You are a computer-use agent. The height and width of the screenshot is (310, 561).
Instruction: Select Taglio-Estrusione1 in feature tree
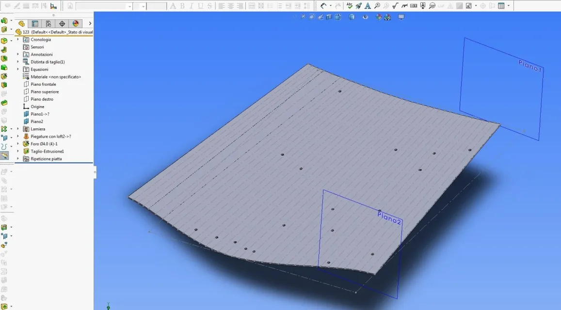coord(47,151)
